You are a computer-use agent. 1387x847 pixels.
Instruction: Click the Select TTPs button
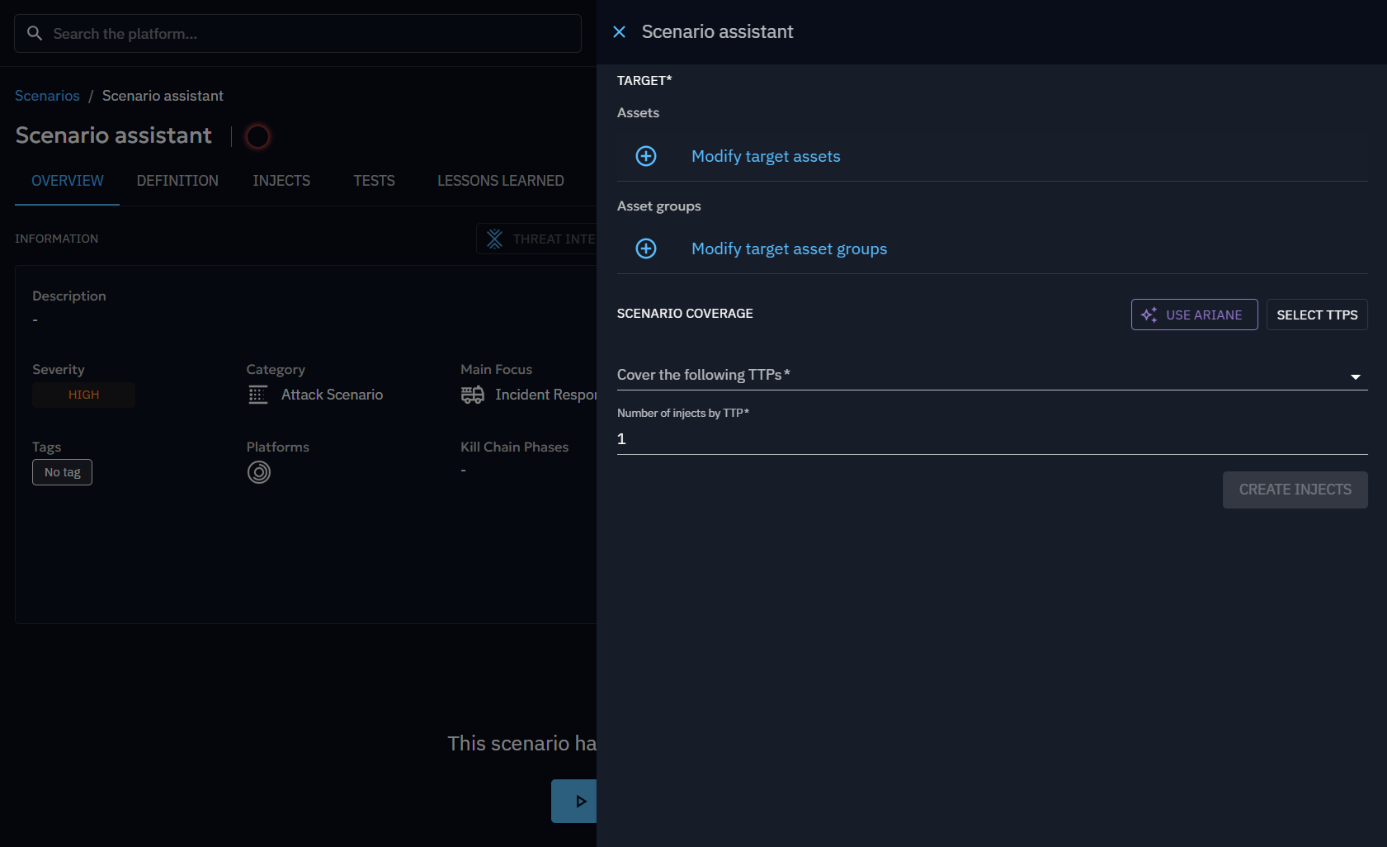(x=1316, y=315)
